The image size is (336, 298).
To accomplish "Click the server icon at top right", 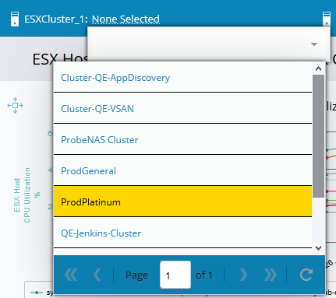I will pyautogui.click(x=327, y=18).
